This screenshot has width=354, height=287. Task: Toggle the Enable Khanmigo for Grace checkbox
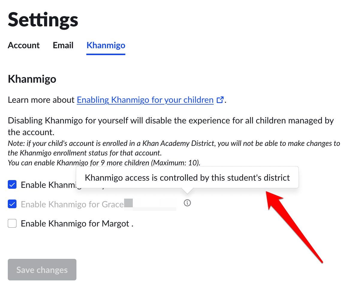(12, 204)
